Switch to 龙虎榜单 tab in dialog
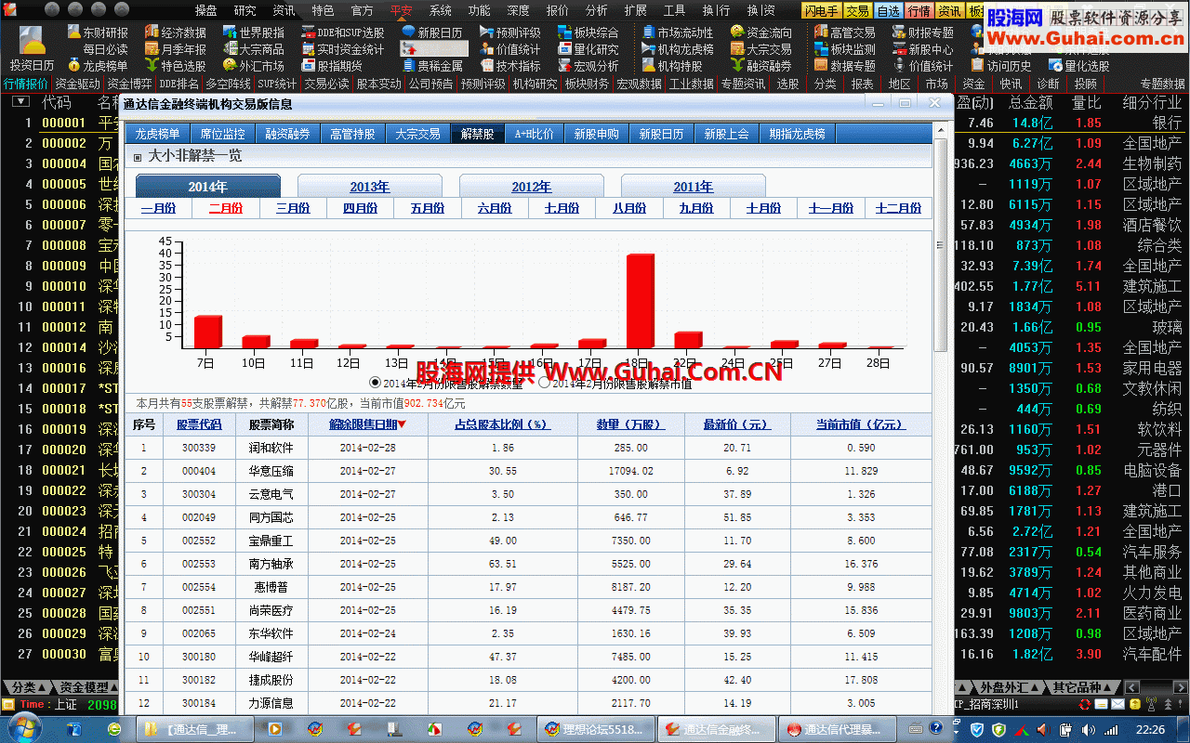Viewport: 1190px width, 743px height. [x=157, y=134]
